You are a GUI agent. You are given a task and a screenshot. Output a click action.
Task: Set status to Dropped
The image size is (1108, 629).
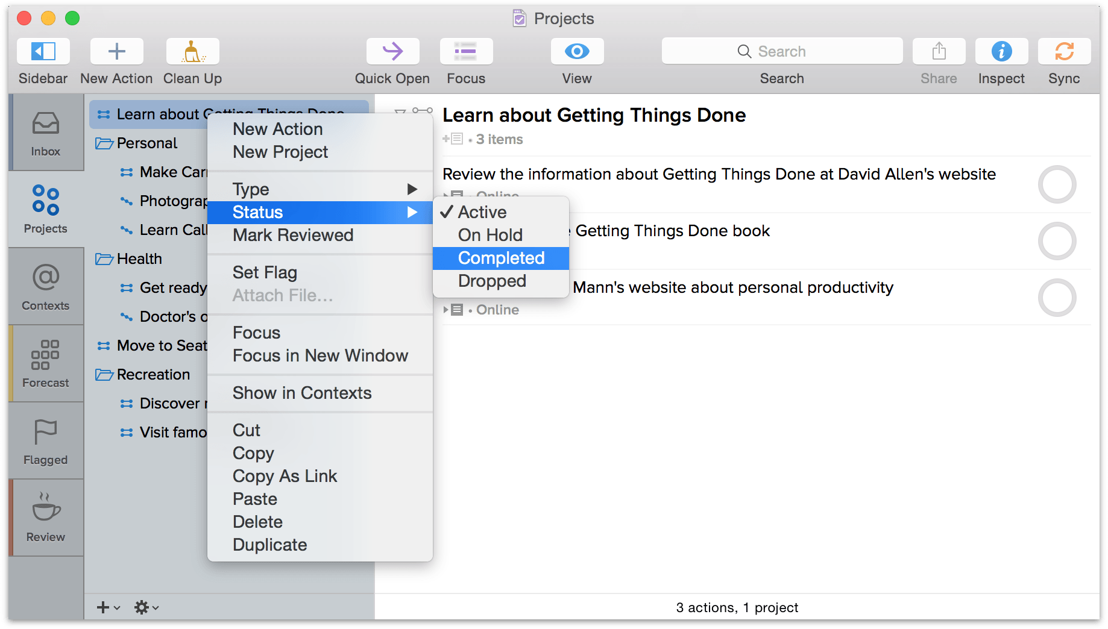(x=501, y=281)
